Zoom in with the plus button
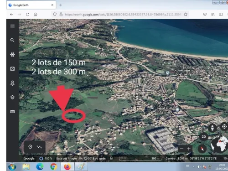The image size is (228, 171). click(189, 149)
